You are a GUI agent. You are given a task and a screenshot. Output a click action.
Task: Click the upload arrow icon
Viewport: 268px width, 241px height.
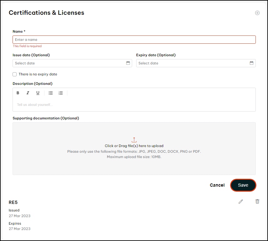134,140
